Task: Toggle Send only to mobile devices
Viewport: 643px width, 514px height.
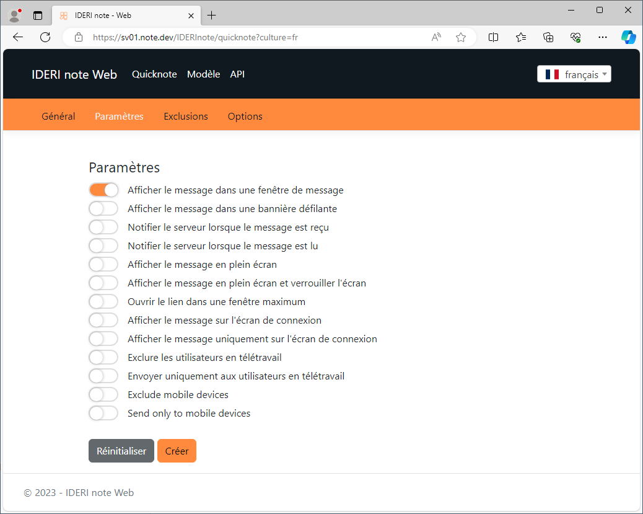Action: tap(103, 414)
